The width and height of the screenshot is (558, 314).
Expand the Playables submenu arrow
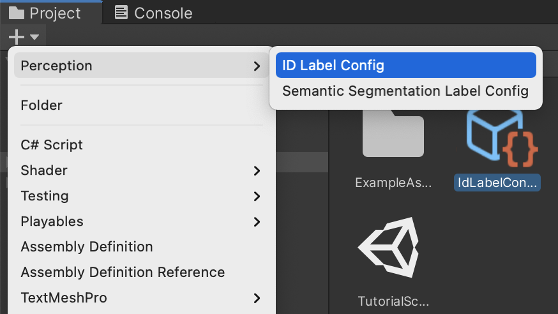(x=257, y=221)
